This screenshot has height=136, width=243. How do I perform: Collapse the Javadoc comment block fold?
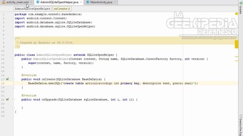(14, 39)
